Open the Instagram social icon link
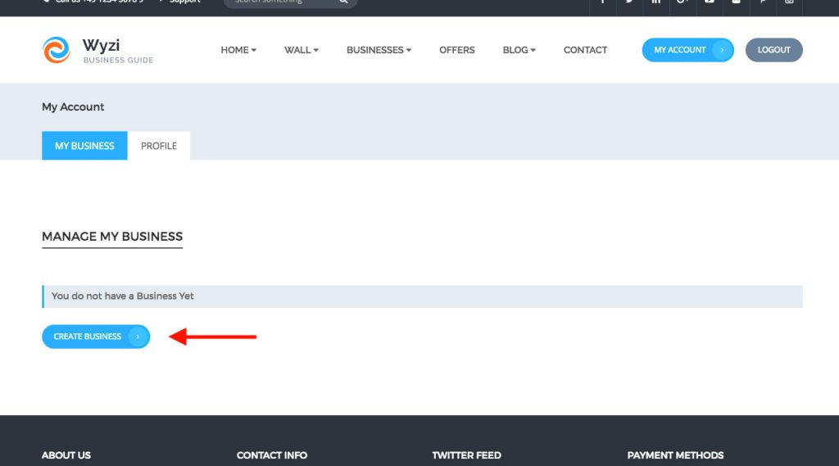839x466 pixels. point(789,2)
